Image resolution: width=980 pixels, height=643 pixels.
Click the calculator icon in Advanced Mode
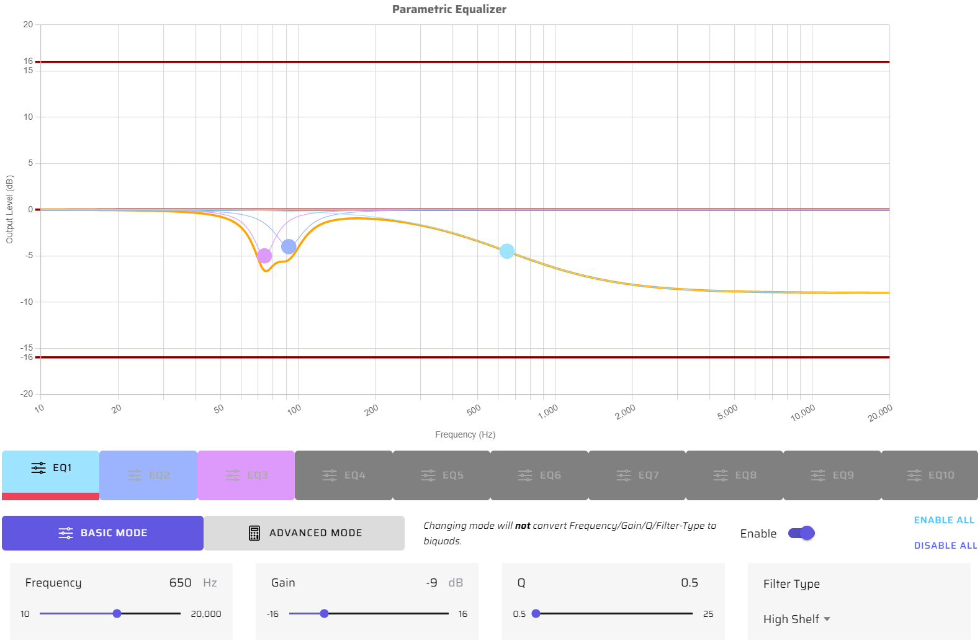254,533
